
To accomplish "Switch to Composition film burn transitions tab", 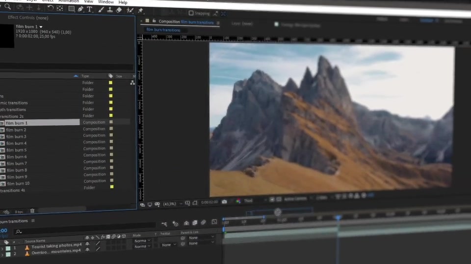I will [x=186, y=22].
